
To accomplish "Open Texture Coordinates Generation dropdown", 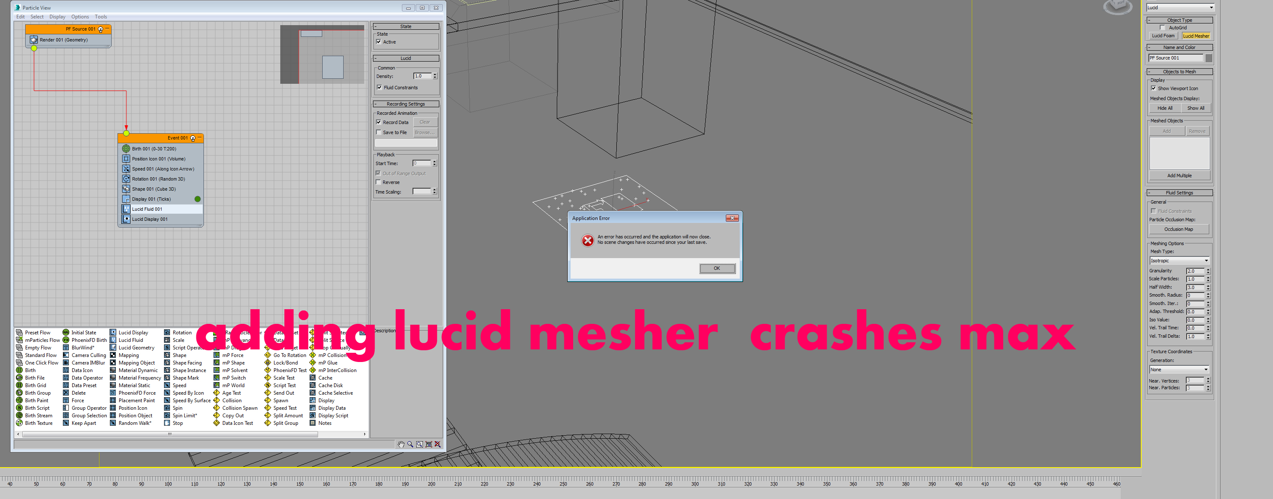I will 1179,370.
